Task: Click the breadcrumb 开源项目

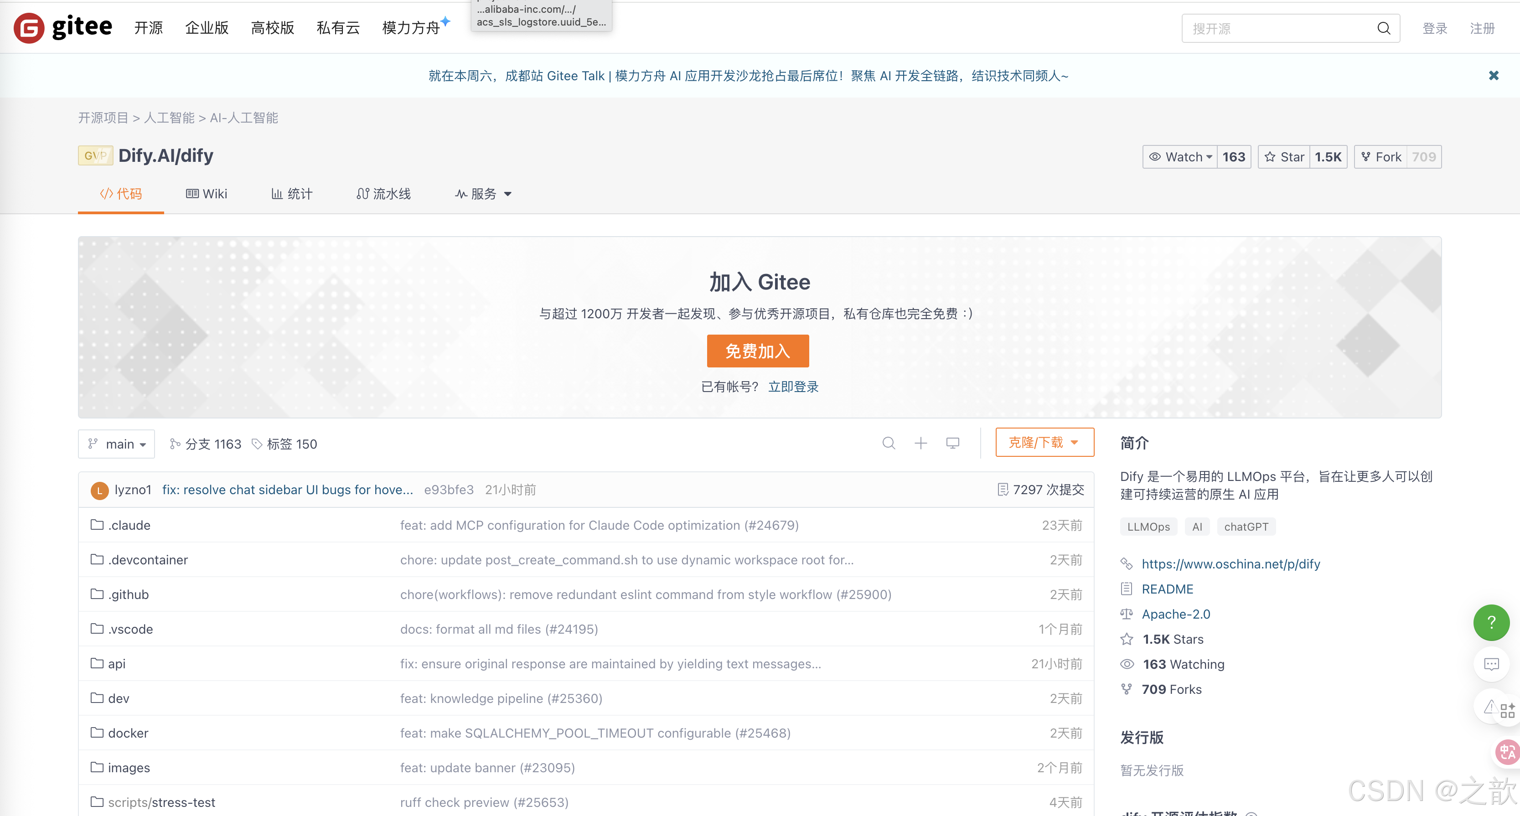Action: click(x=103, y=118)
